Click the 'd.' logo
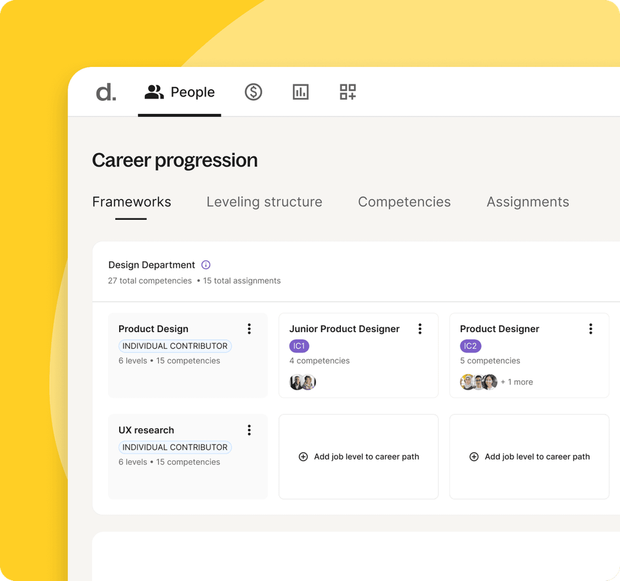The width and height of the screenshot is (620, 581). point(105,92)
